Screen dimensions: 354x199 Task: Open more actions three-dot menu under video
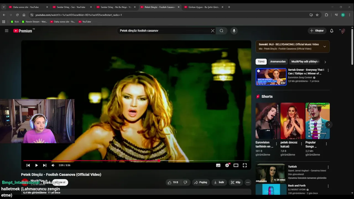(x=248, y=182)
